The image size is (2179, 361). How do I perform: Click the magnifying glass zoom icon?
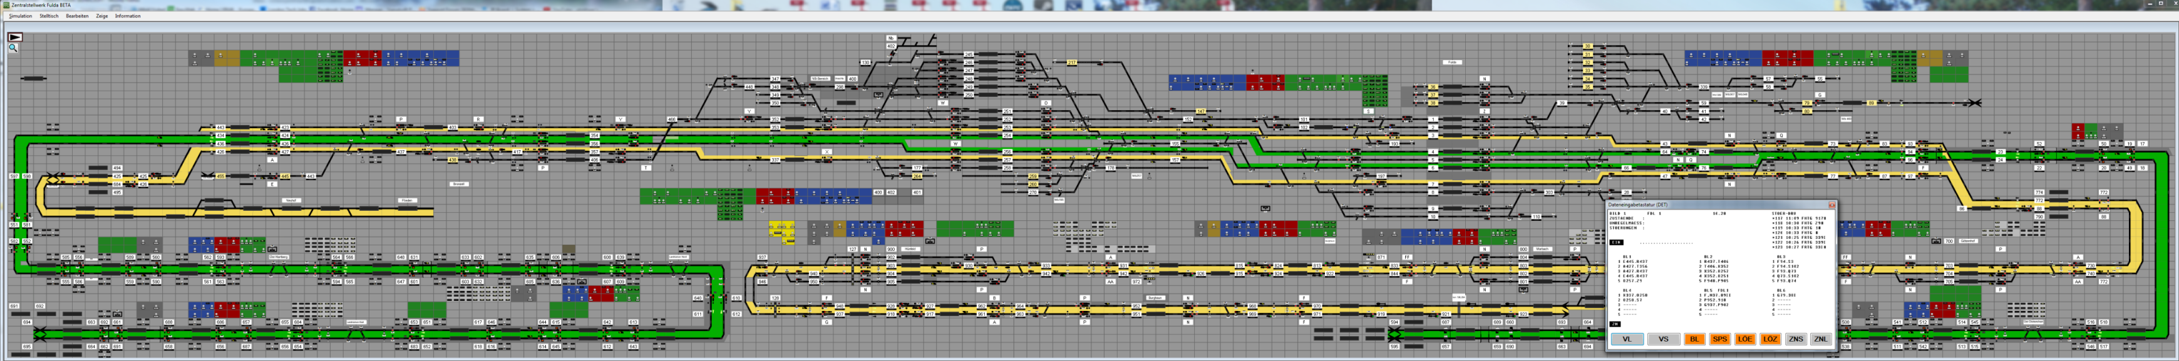[14, 48]
